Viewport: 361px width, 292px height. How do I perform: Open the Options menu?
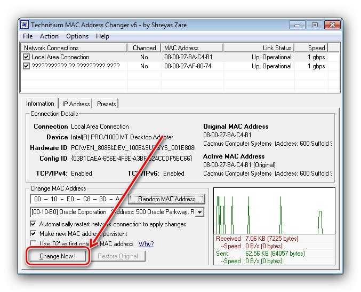point(77,36)
